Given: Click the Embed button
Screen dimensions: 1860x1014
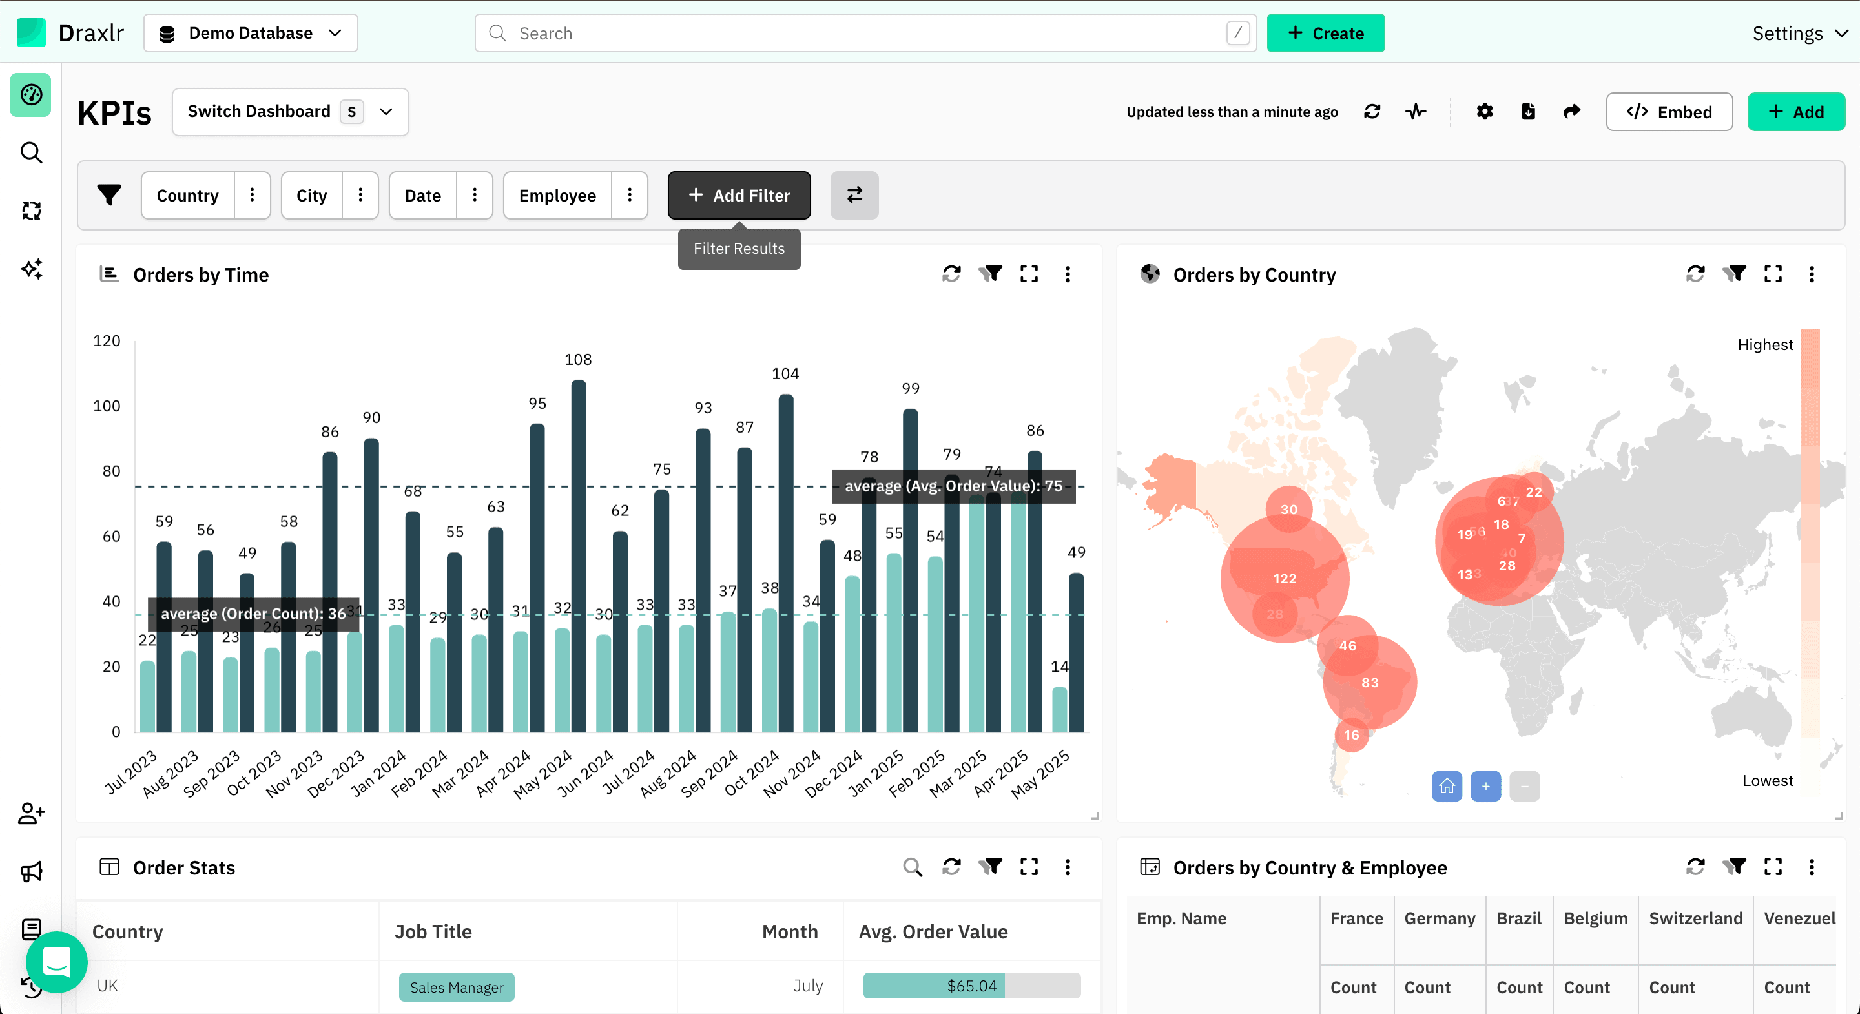Looking at the screenshot, I should [x=1669, y=112].
